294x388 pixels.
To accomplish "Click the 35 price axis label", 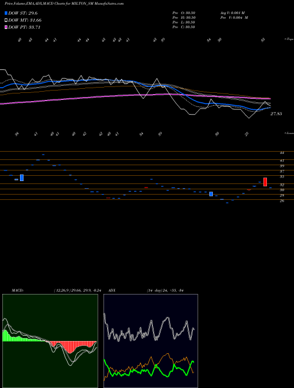I will (282, 177).
